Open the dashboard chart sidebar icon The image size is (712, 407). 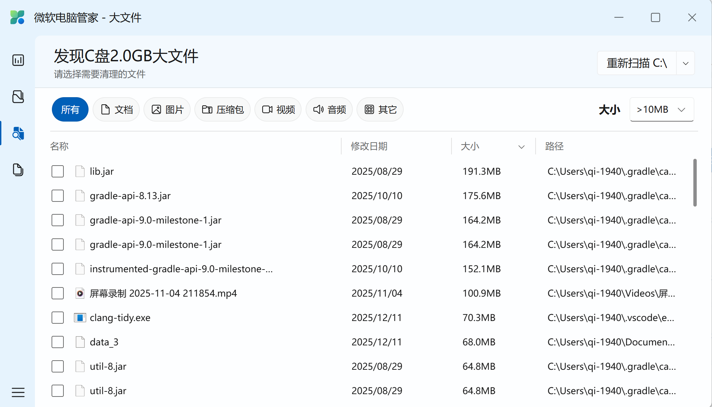tap(18, 60)
